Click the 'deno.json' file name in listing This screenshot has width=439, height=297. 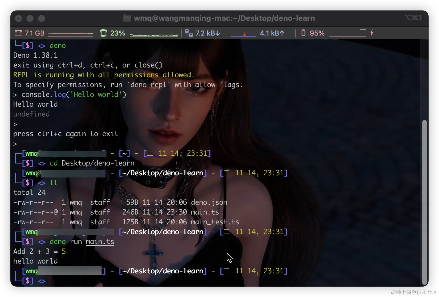coord(209,202)
